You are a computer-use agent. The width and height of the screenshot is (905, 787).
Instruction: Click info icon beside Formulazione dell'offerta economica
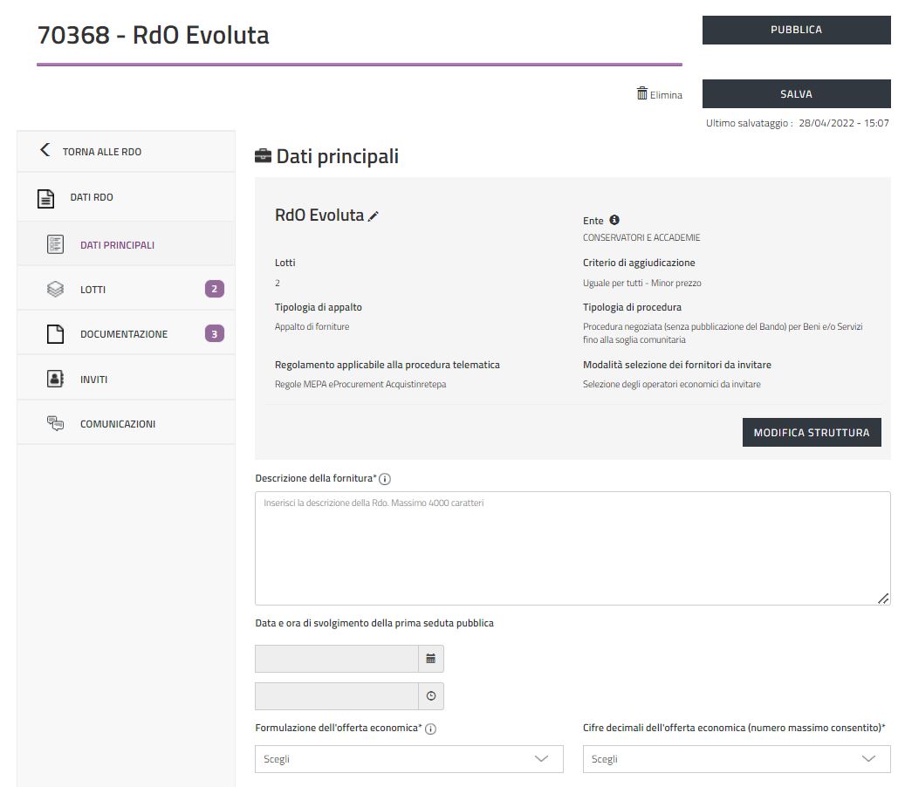(430, 729)
